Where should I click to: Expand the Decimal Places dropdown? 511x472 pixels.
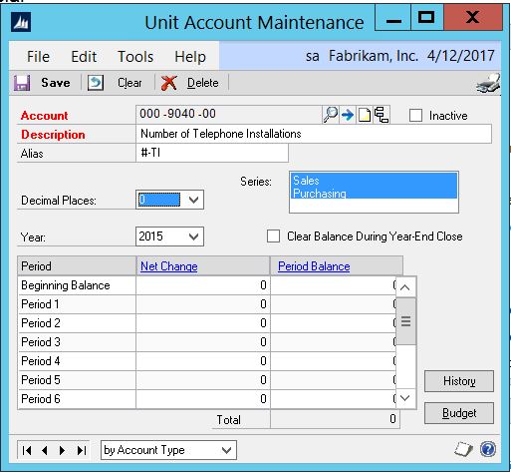click(x=193, y=200)
